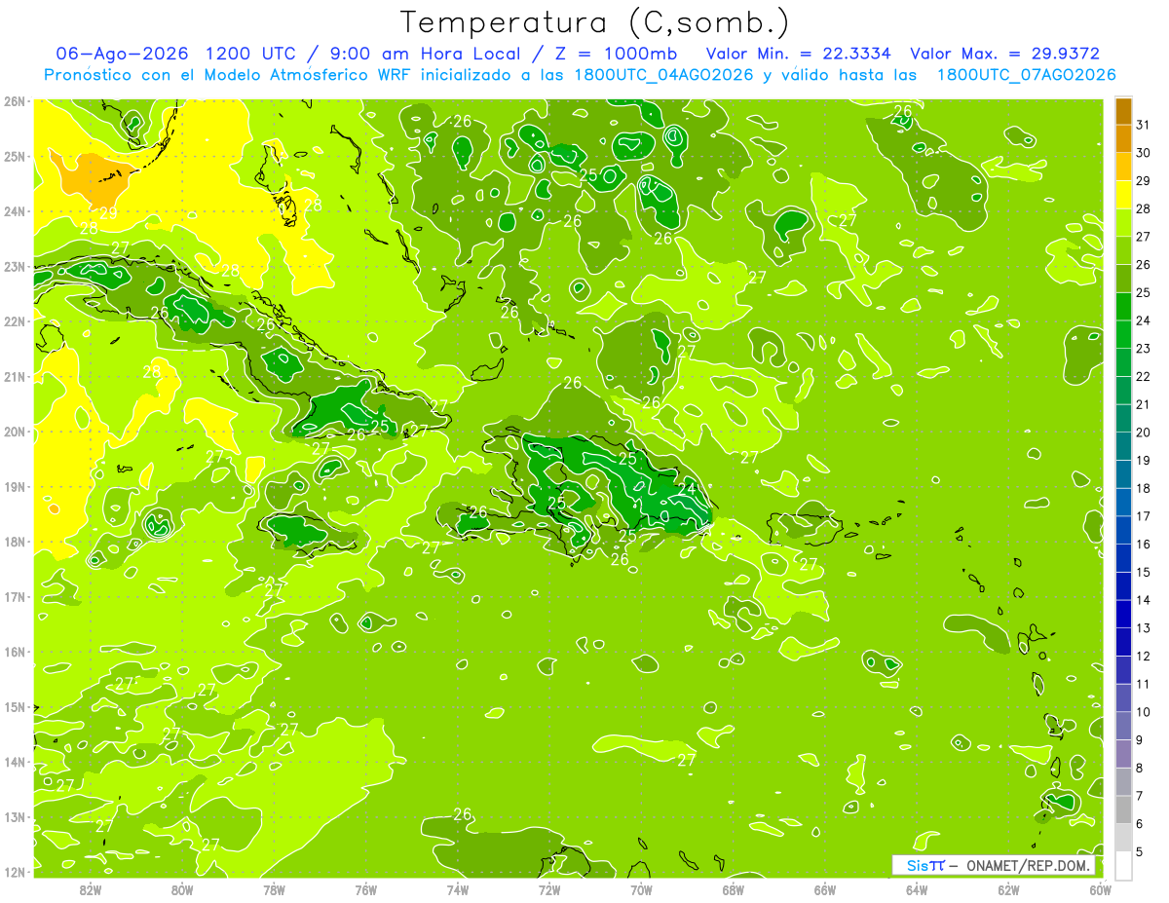
Task: Click the "74W" longitude label
Action: (457, 889)
